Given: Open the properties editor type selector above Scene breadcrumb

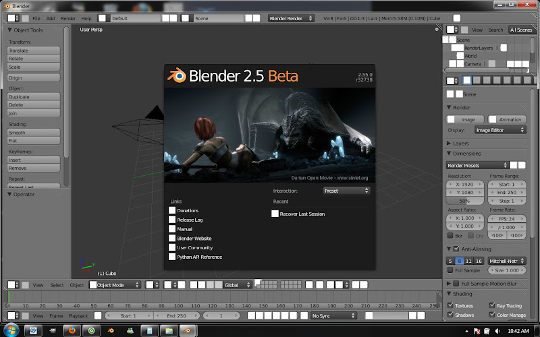Looking at the screenshot, I should click(x=452, y=80).
